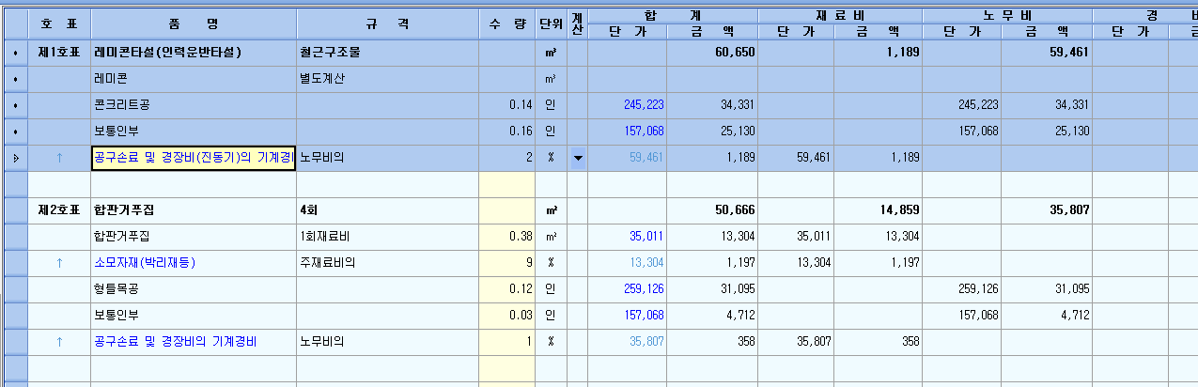Select the 4회 specification cell
The height and width of the screenshot is (387, 1198).
388,210
